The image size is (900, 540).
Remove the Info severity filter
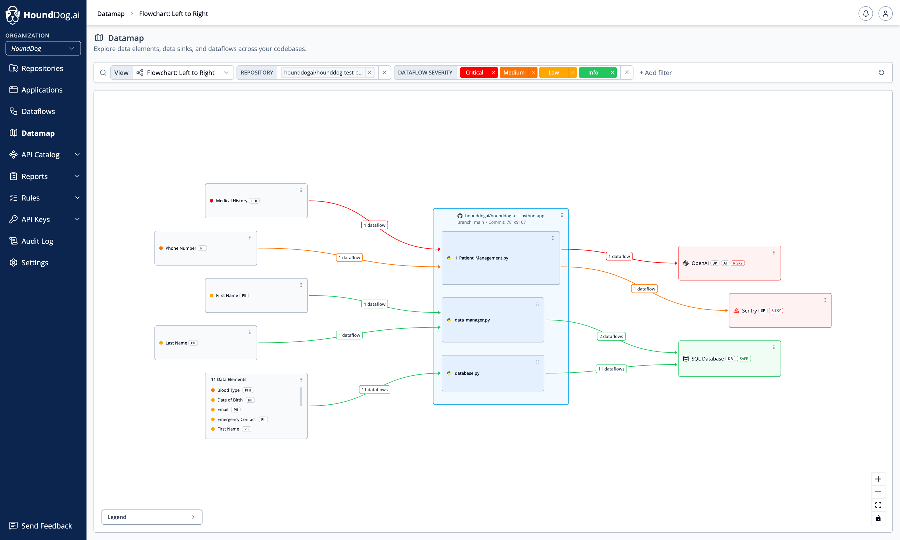click(612, 72)
